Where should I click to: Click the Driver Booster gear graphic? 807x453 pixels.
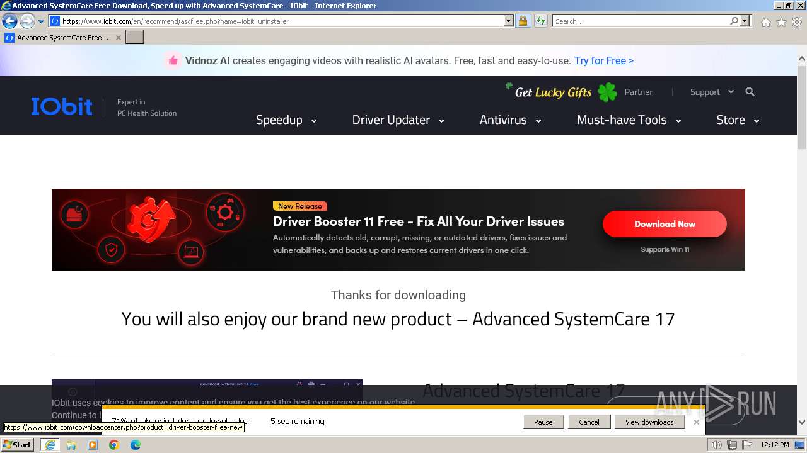151,218
